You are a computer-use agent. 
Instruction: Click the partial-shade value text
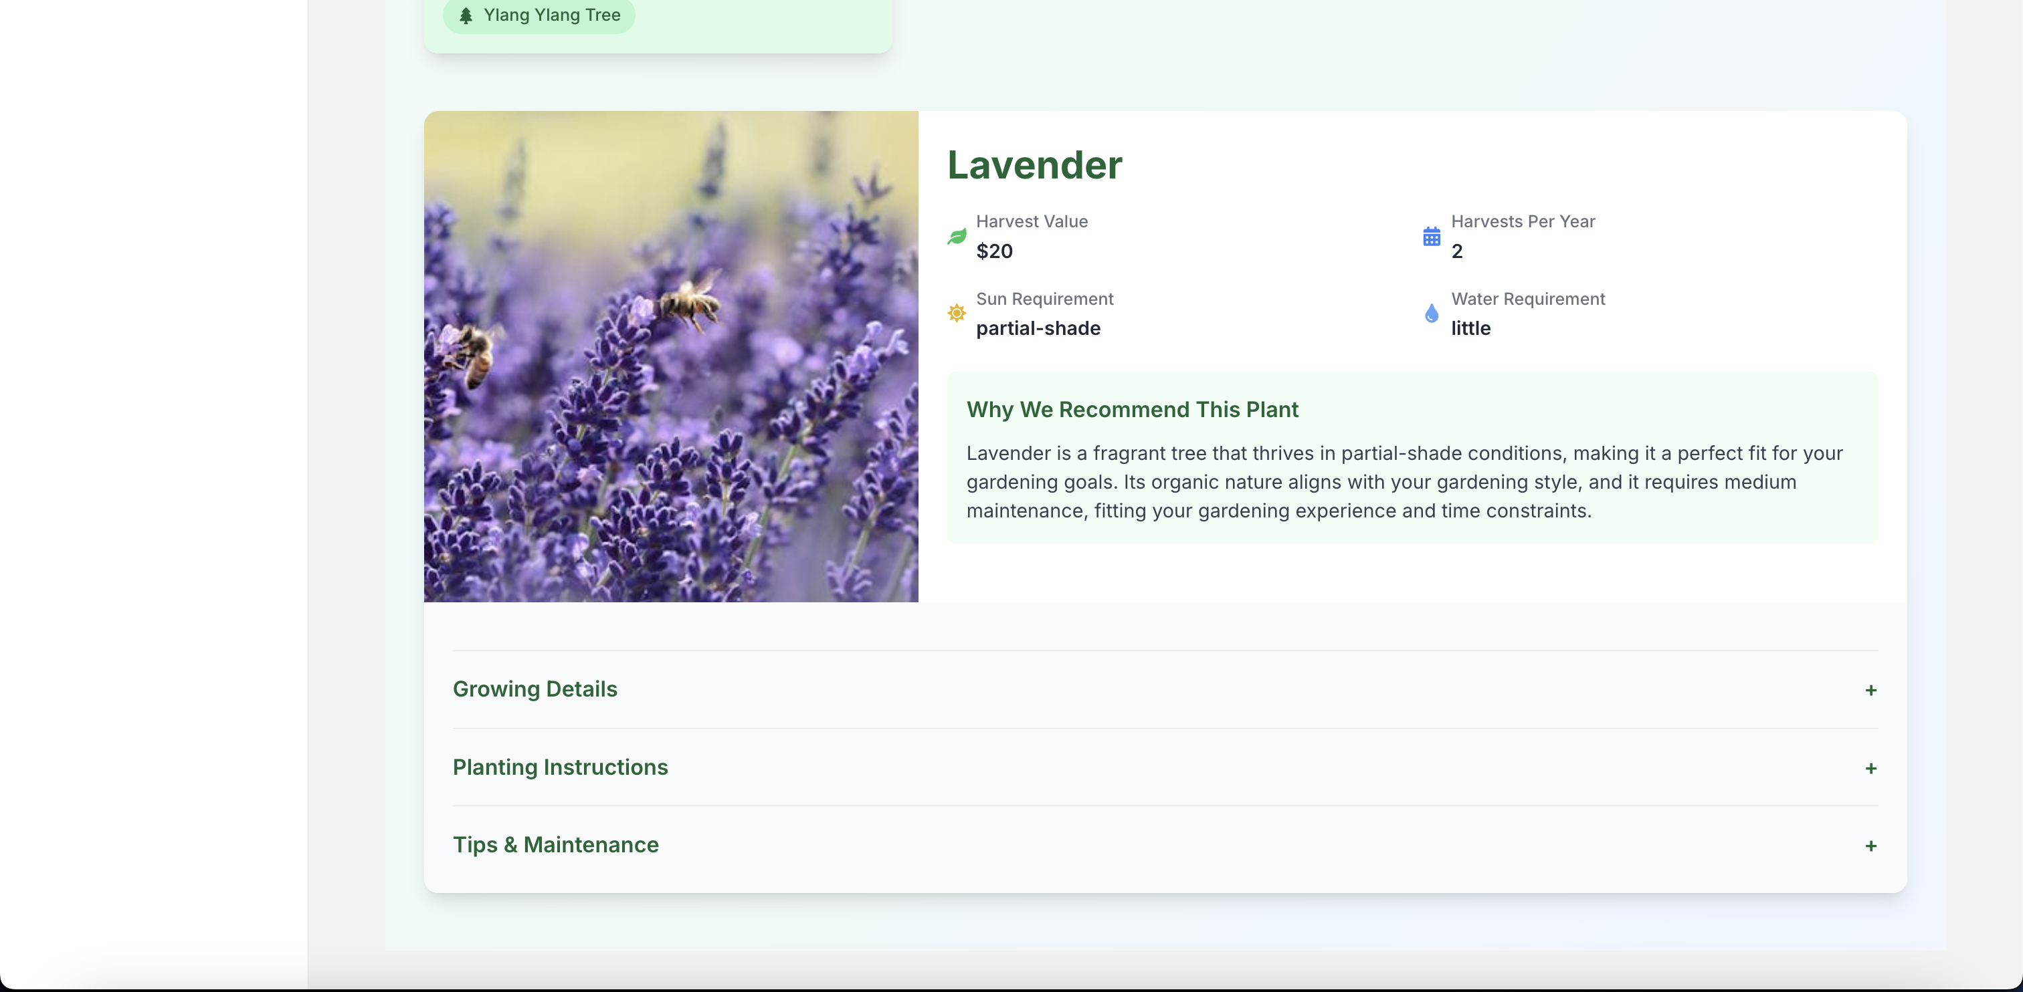click(1038, 328)
